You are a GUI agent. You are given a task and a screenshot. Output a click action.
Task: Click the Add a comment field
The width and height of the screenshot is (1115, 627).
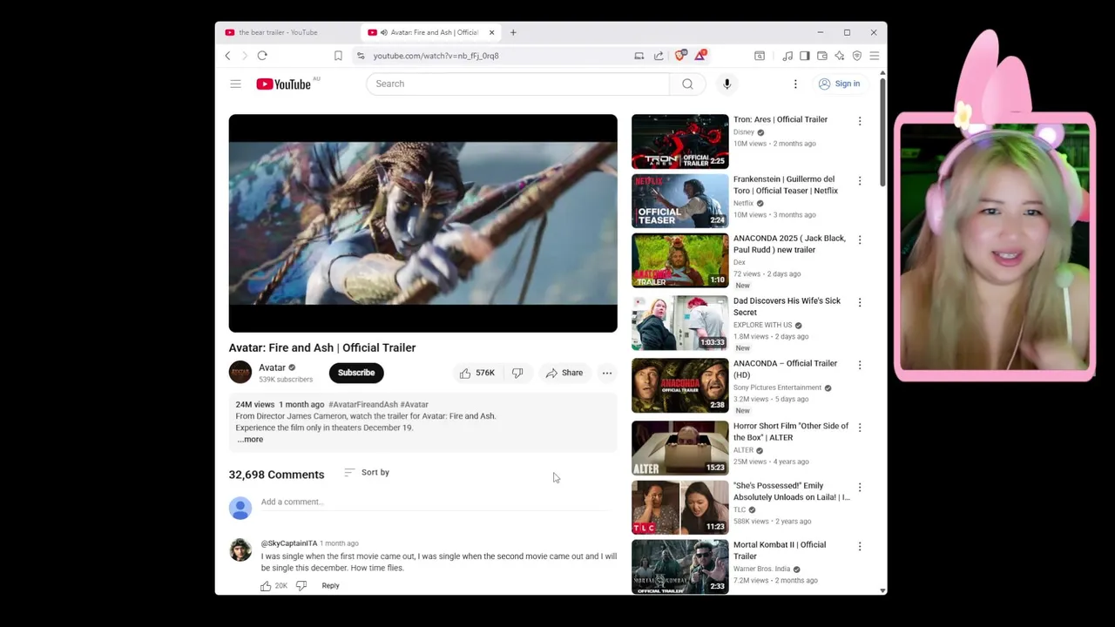pos(436,502)
